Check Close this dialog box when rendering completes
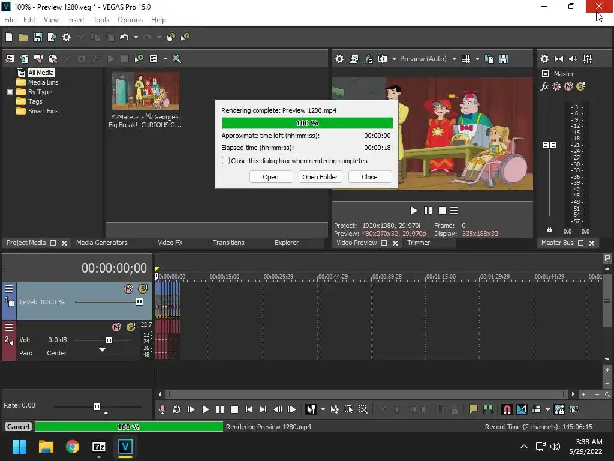The image size is (614, 461). pyautogui.click(x=225, y=161)
